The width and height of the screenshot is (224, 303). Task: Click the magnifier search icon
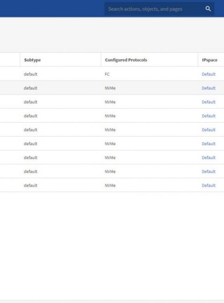pyautogui.click(x=208, y=9)
